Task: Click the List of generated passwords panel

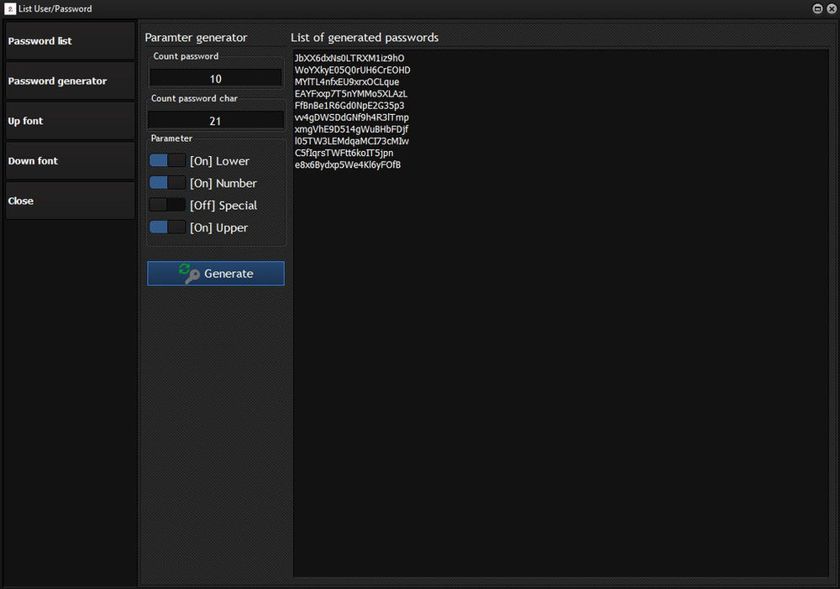Action: [563, 336]
